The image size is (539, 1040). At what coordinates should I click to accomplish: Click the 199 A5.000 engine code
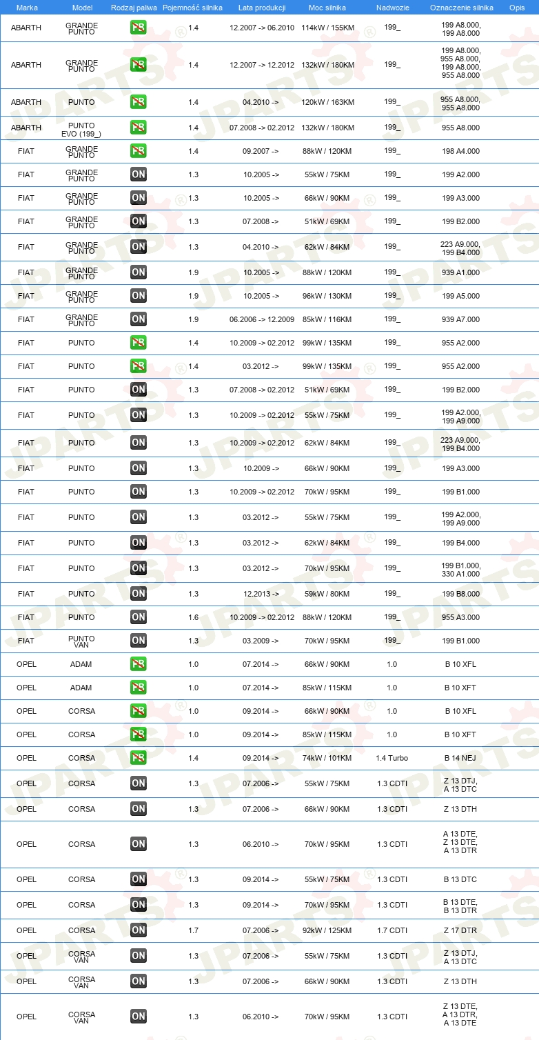click(x=460, y=296)
